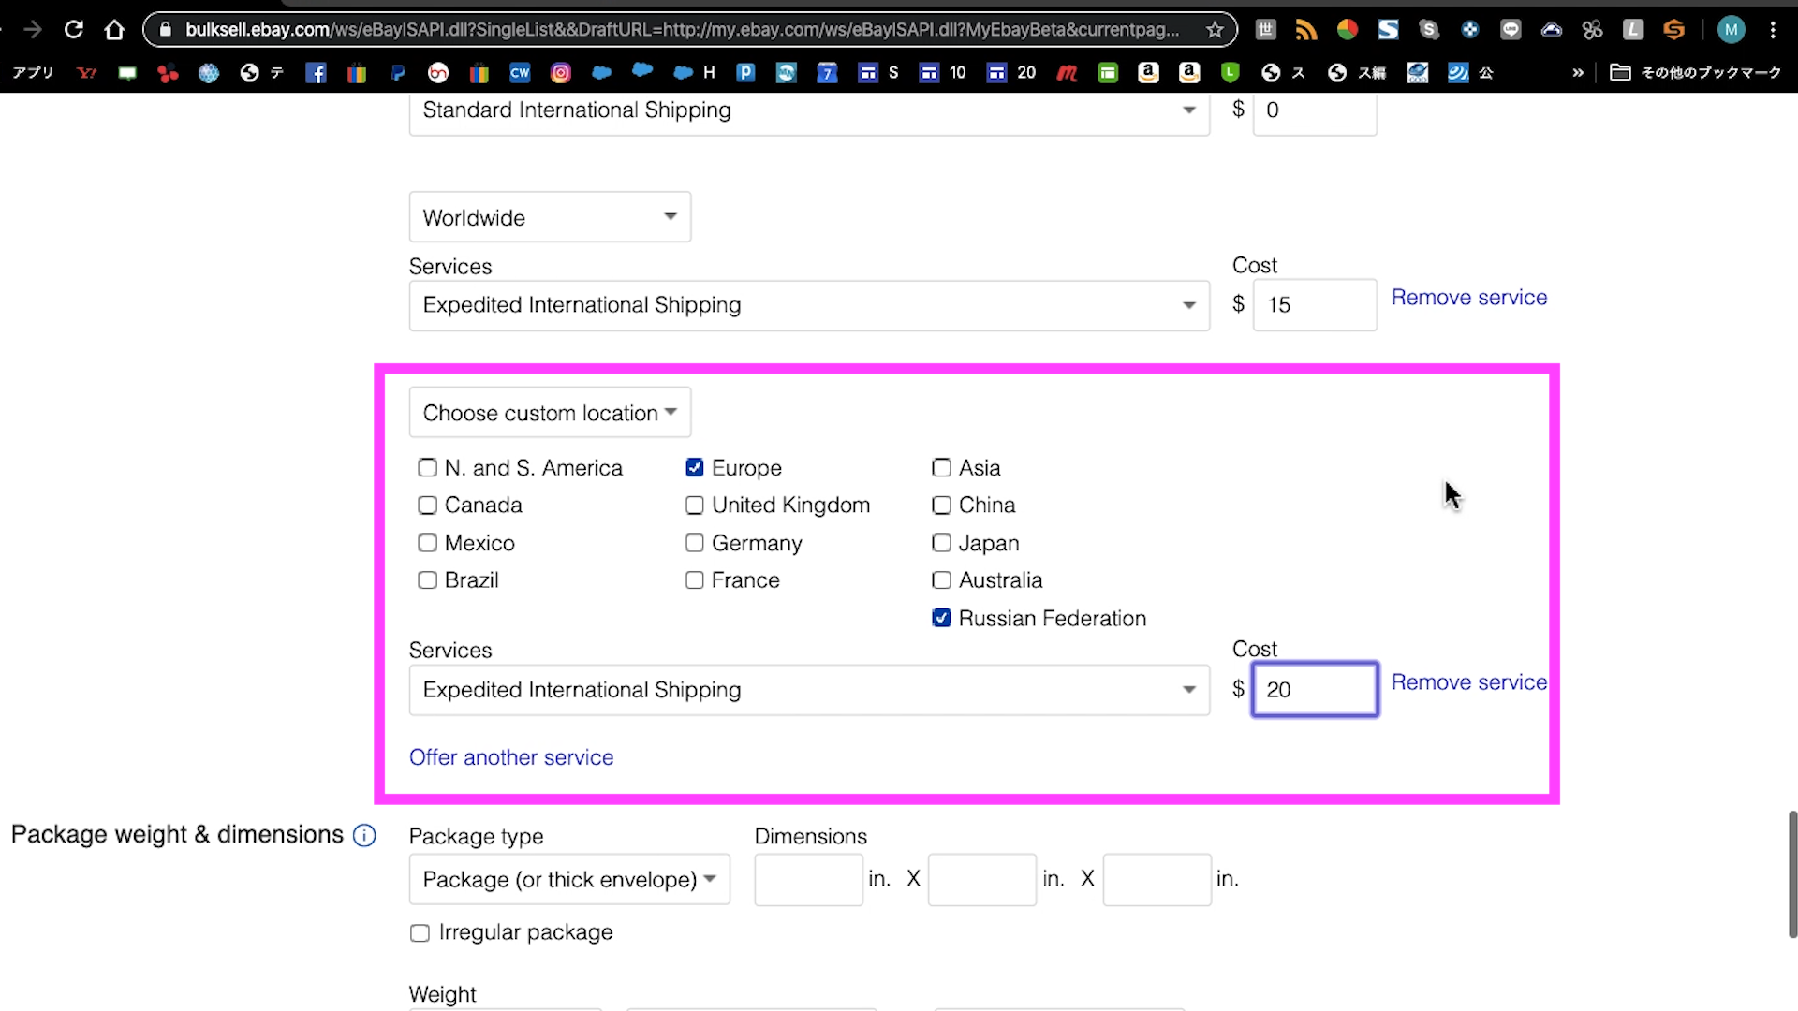Open Chrome three-dot menu

pos(1773,30)
